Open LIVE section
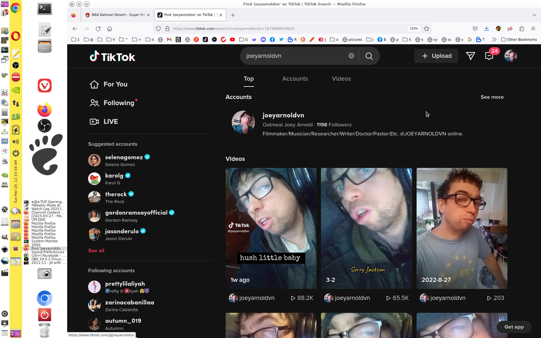Viewport: 541px width, 338px height. pyautogui.click(x=104, y=121)
